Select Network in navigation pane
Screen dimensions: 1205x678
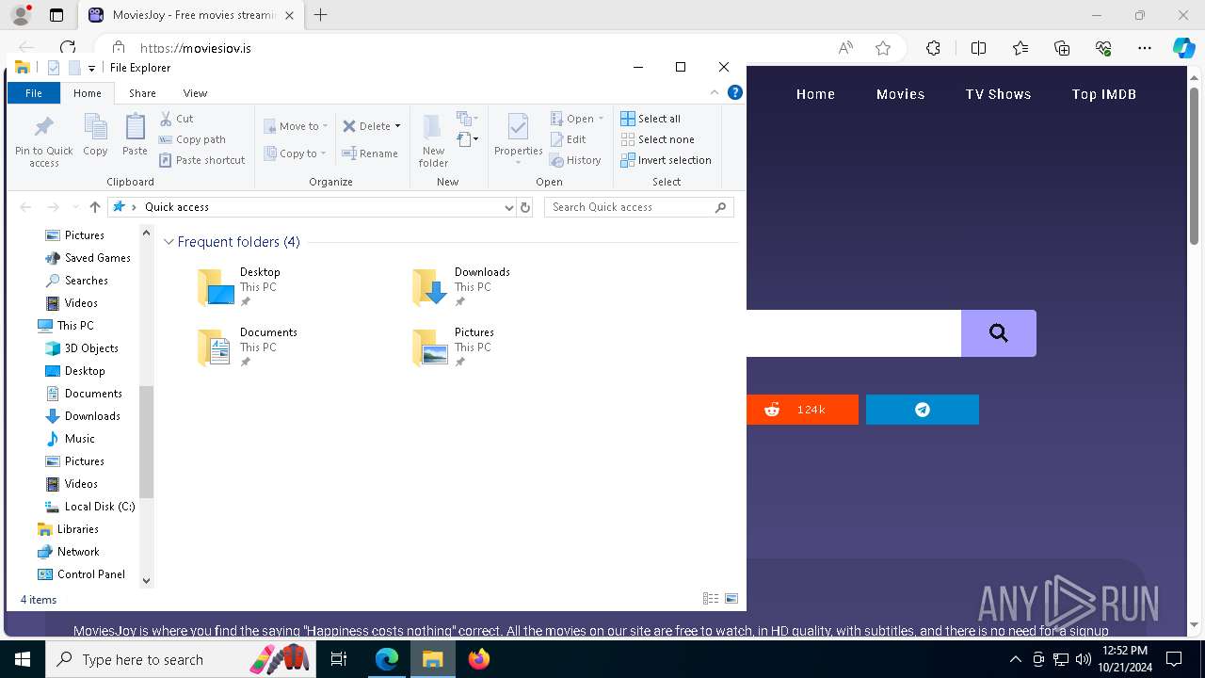click(x=68, y=552)
